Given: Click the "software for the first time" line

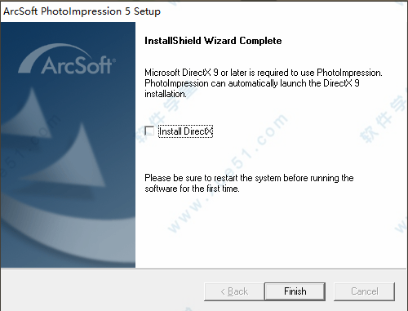Looking at the screenshot, I should [192, 189].
